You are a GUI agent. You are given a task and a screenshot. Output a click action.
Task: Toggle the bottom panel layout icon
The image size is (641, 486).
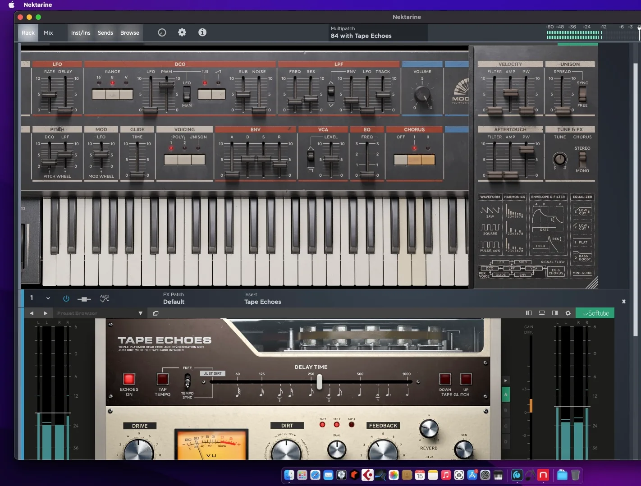click(x=542, y=313)
